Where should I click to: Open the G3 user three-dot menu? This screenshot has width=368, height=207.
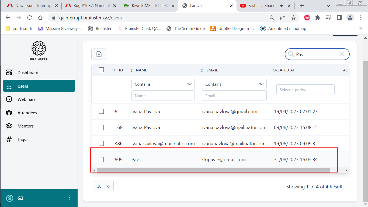click(70, 198)
